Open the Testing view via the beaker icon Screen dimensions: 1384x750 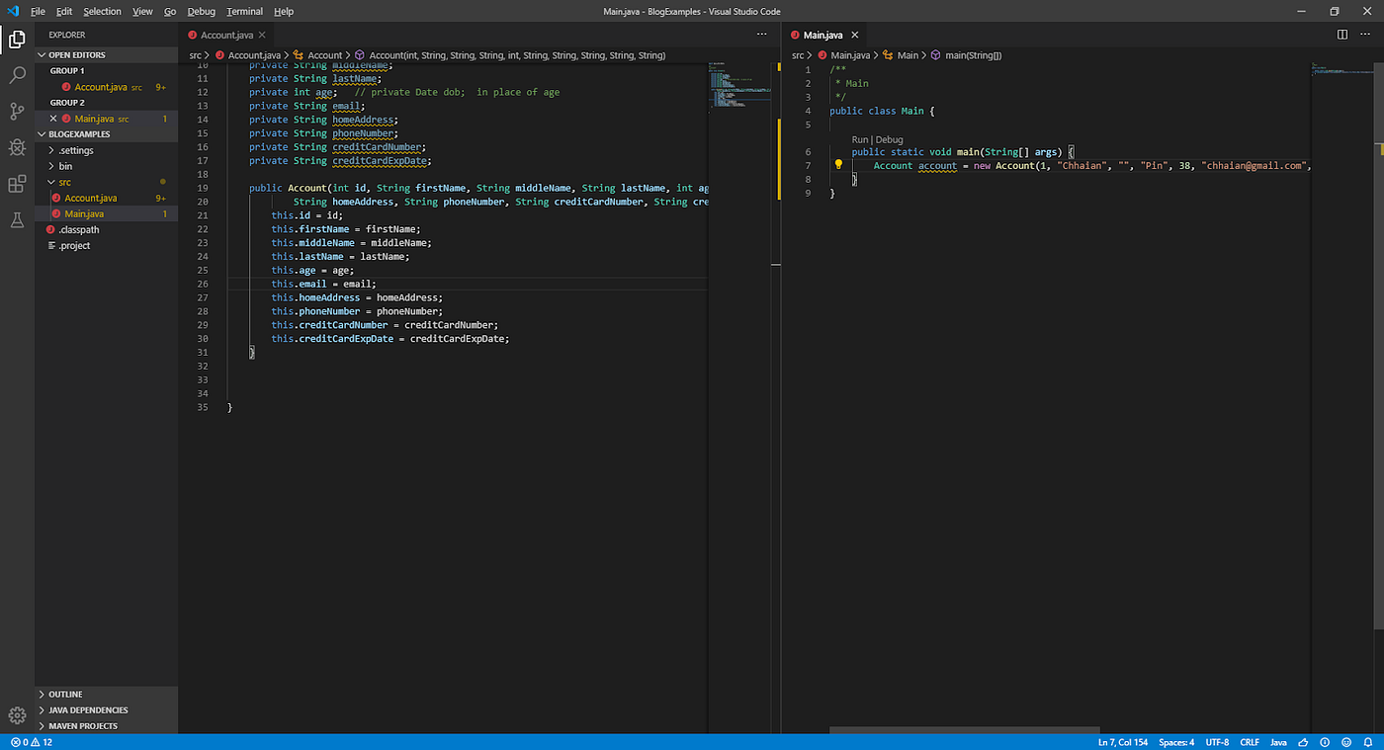pos(16,219)
